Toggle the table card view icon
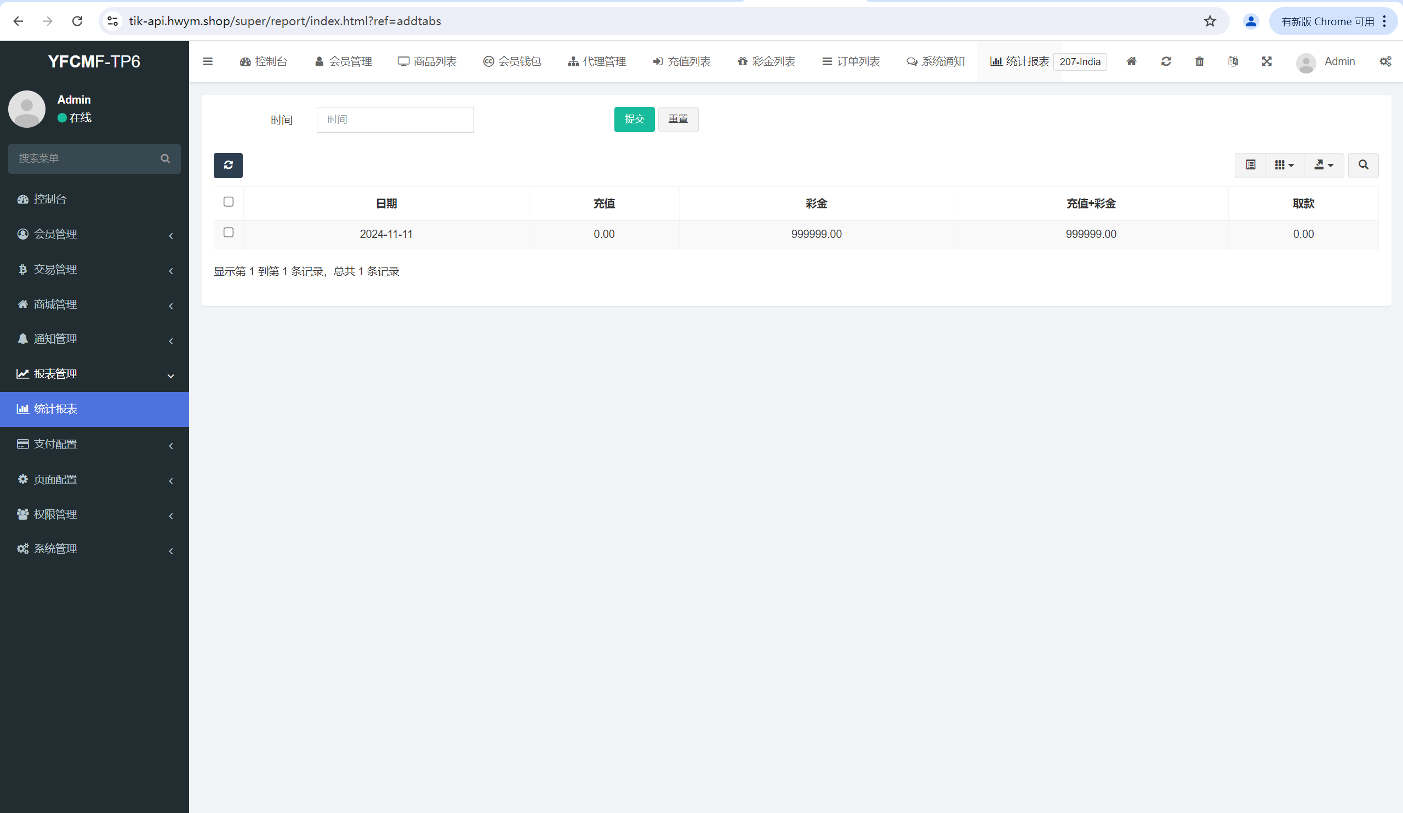Screen dimensions: 1403x813 tap(1250, 166)
